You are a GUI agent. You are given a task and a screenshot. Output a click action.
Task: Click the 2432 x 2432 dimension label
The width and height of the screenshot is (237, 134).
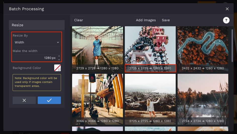(203, 68)
